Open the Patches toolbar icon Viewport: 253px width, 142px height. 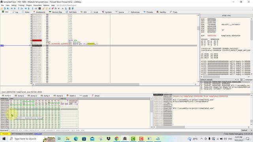pyautogui.click(x=43, y=8)
